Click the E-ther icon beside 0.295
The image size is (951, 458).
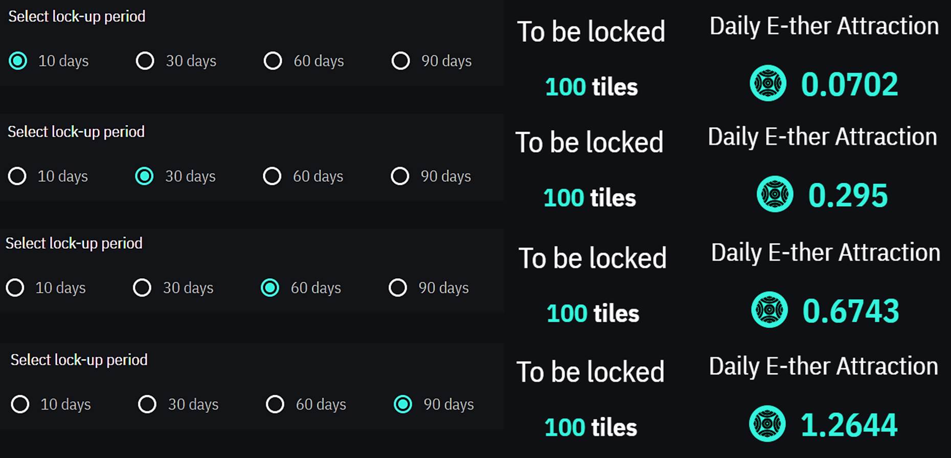pyautogui.click(x=775, y=194)
